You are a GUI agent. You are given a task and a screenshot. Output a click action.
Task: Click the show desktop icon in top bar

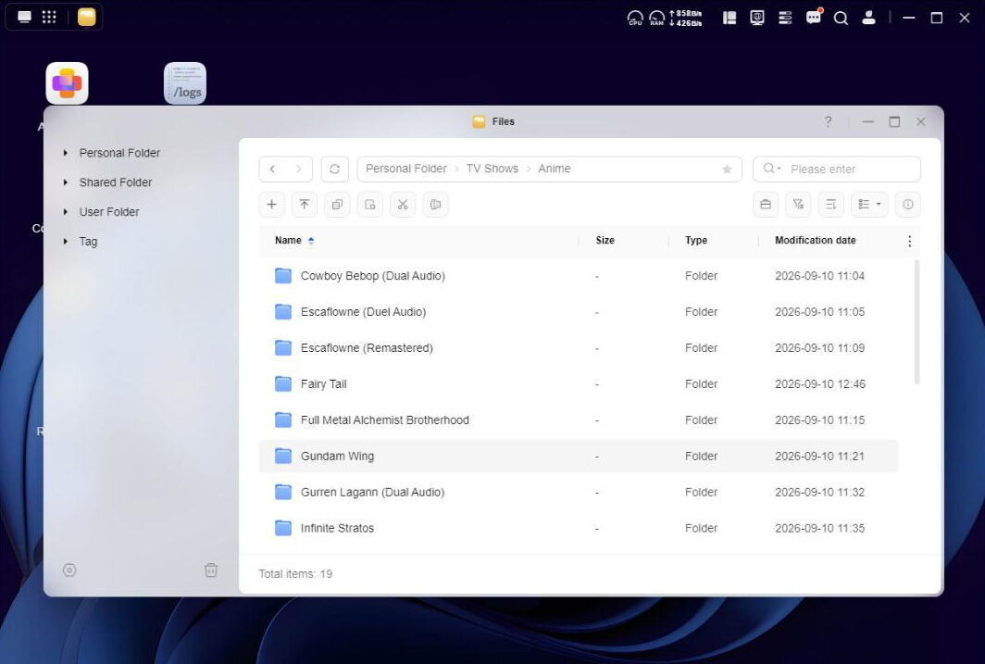tap(24, 17)
